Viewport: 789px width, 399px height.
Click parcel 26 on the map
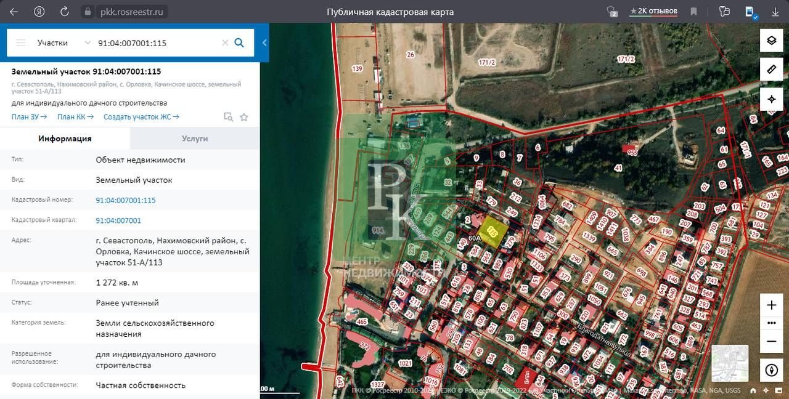[411, 55]
